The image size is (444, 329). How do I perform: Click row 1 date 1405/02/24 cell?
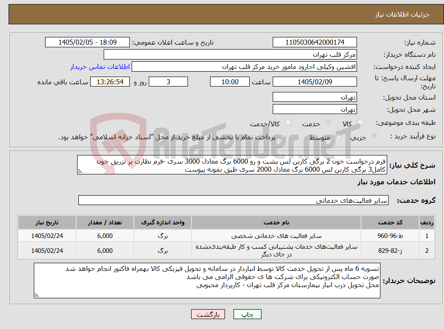(x=47, y=236)
